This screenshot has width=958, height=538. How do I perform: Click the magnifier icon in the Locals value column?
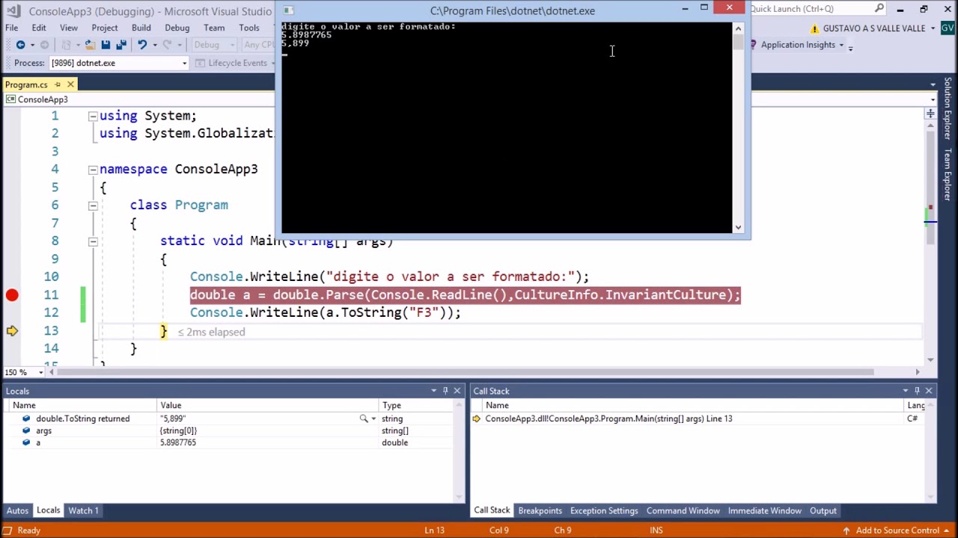pyautogui.click(x=364, y=418)
